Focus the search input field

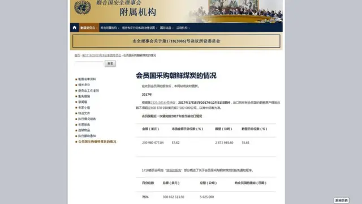pyautogui.click(x=89, y=63)
